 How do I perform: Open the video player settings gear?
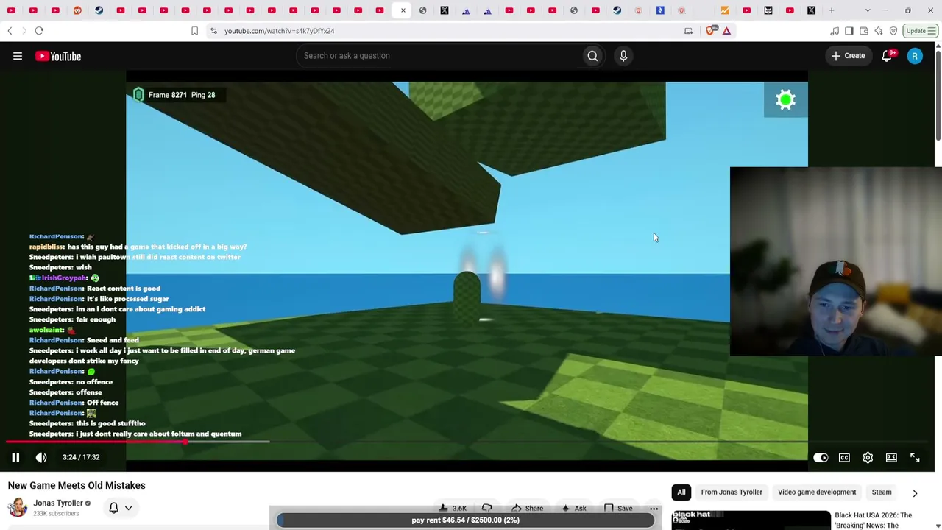(868, 458)
